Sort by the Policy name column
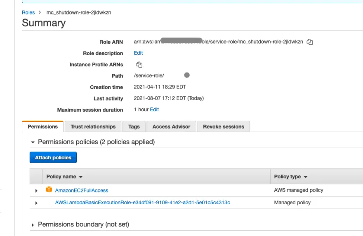The height and width of the screenshot is (236, 363). [x=64, y=177]
